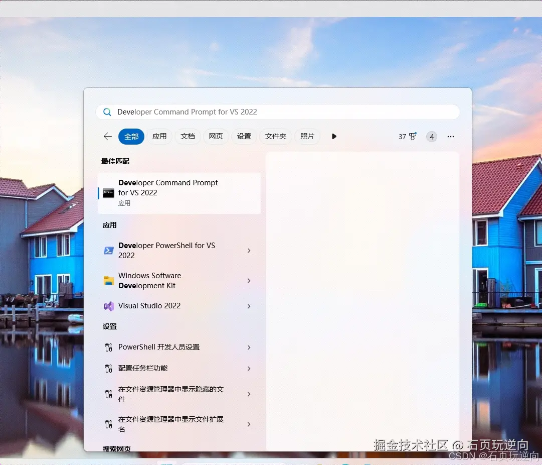
Task: Open the Visual Studio 2022 result
Action: click(179, 306)
